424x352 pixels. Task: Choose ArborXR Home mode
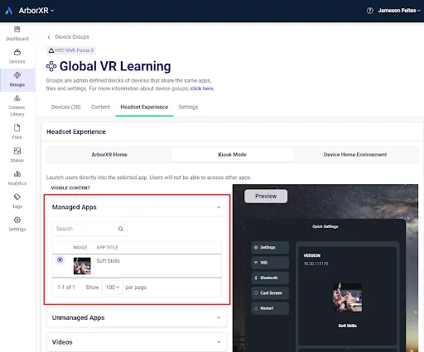pyautogui.click(x=109, y=155)
